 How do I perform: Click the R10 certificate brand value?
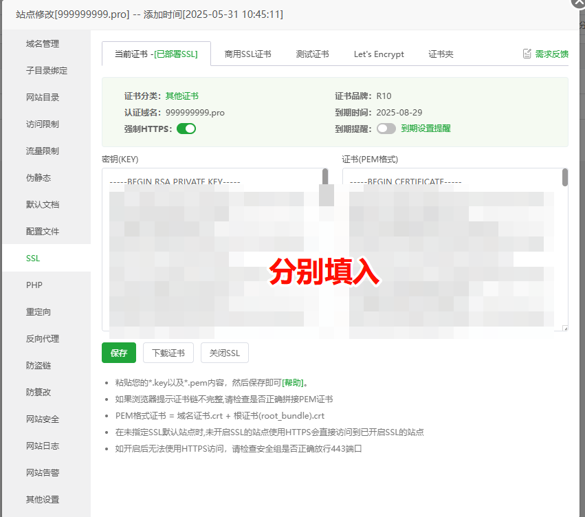pyautogui.click(x=384, y=96)
